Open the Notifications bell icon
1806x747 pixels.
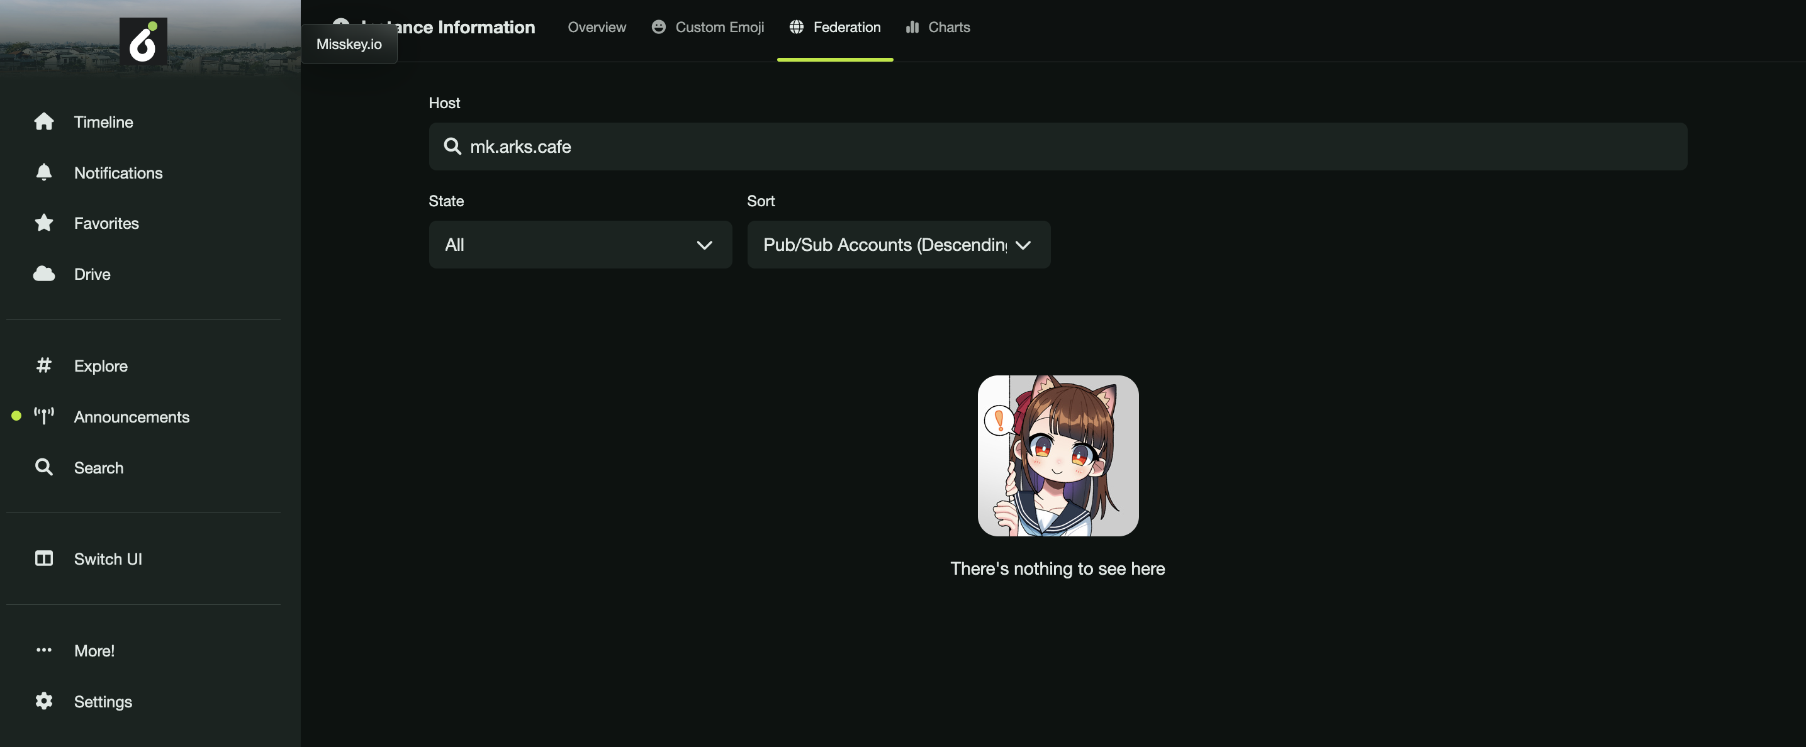(x=43, y=172)
